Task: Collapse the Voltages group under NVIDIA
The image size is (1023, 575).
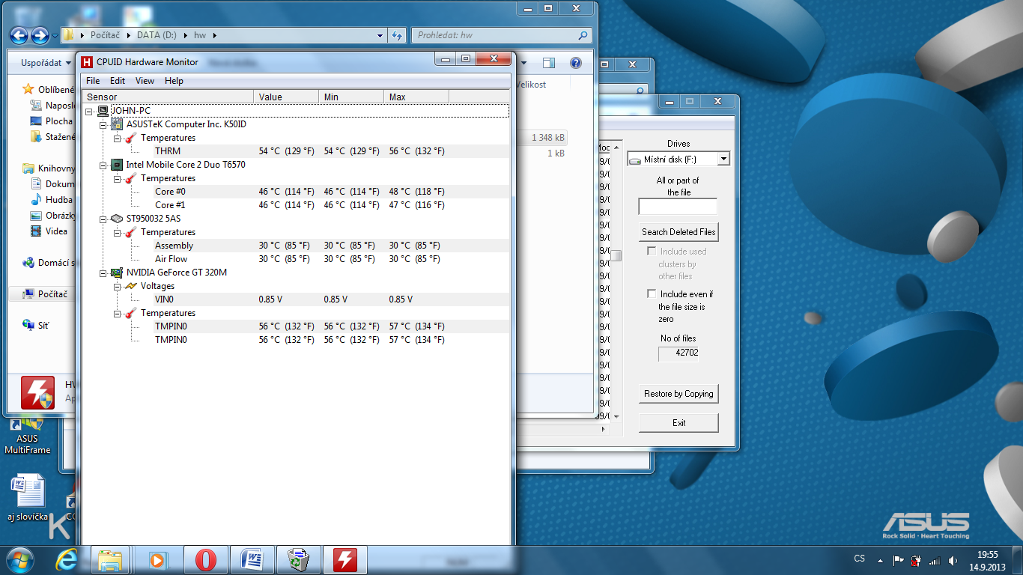Action: click(117, 286)
